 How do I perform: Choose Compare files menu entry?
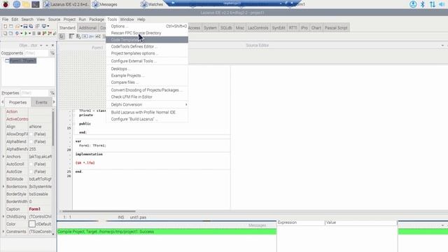click(x=147, y=83)
